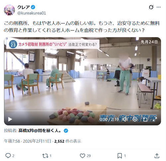Image resolution: width=166 pixels, height=161 pixels.
Task: Bookmark this post
Action: pos(120,156)
